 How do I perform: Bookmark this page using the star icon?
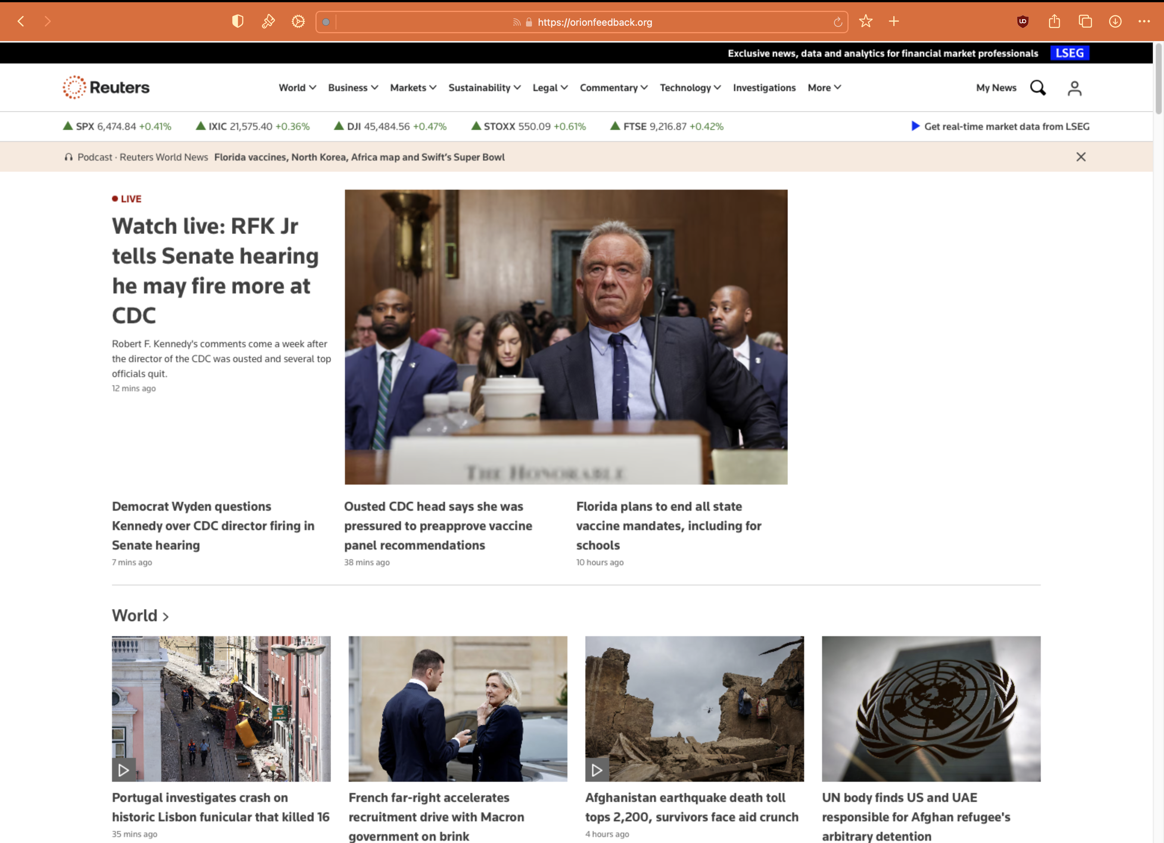click(x=866, y=22)
